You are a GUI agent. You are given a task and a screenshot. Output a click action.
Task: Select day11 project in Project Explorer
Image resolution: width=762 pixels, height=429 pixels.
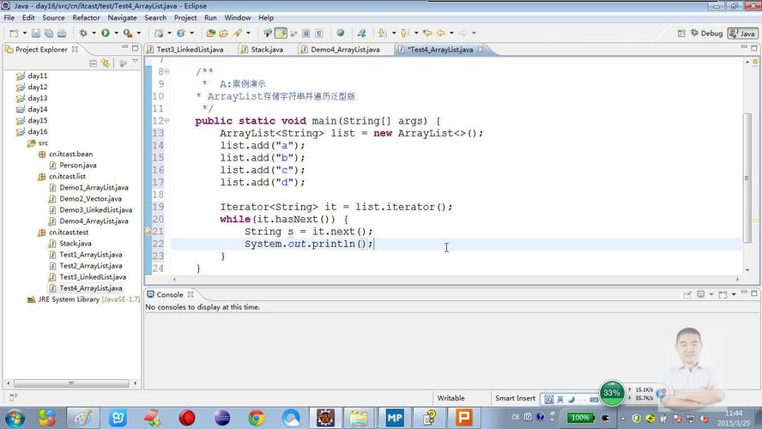pos(37,76)
